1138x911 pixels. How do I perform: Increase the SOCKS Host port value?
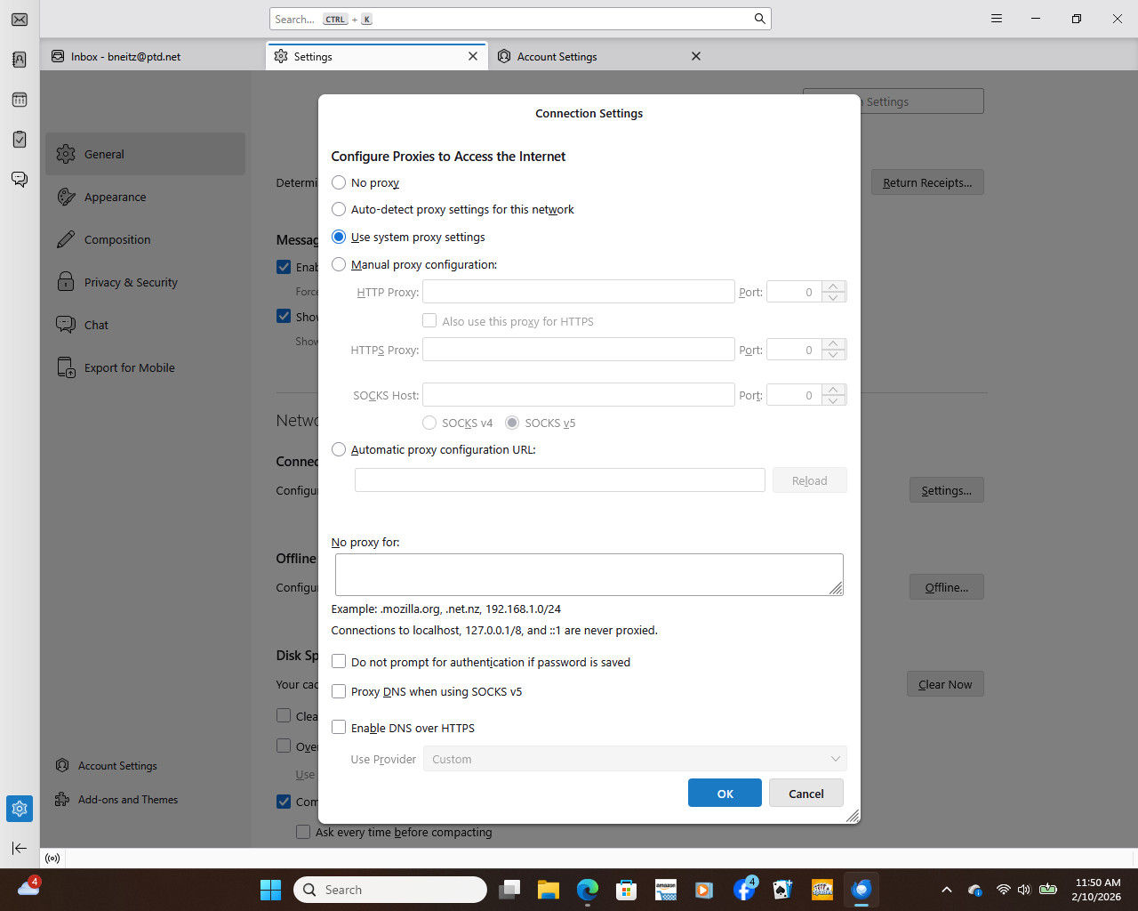pyautogui.click(x=833, y=390)
